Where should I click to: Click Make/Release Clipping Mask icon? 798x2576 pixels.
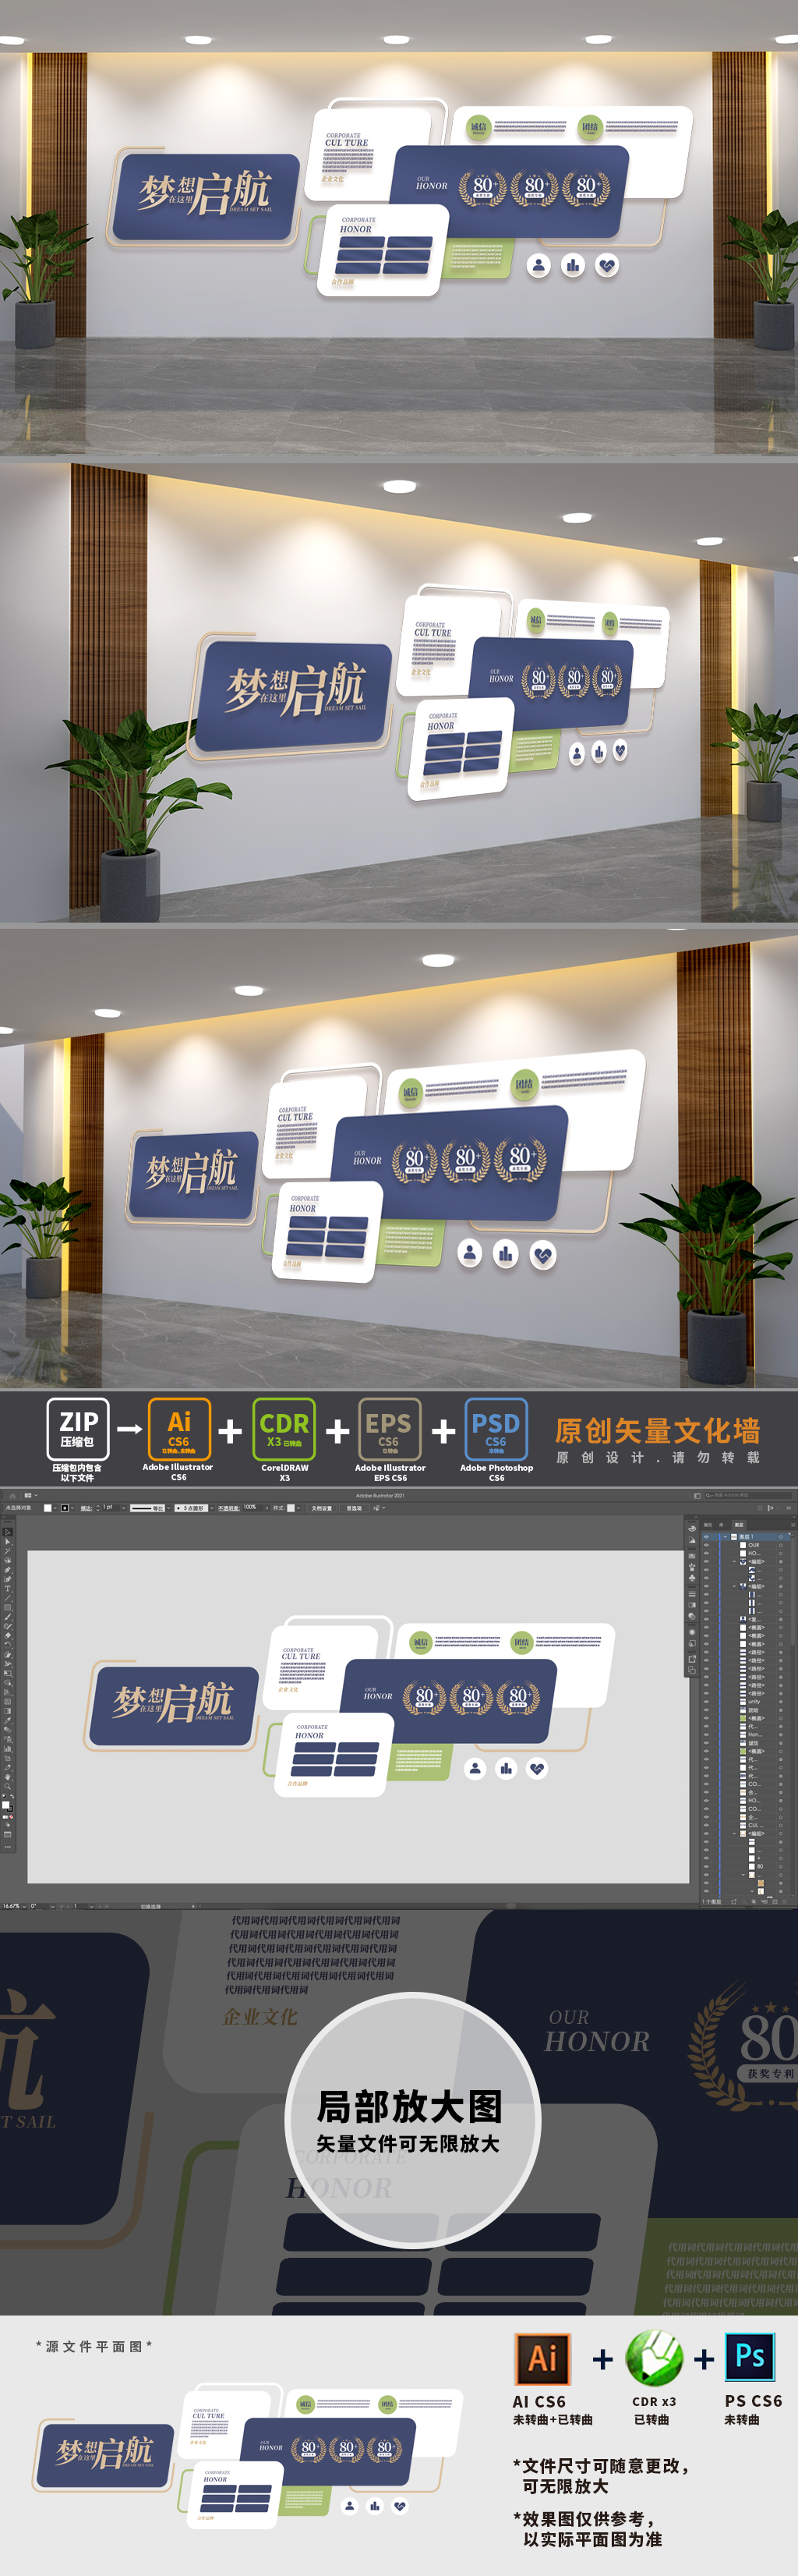point(754,1902)
